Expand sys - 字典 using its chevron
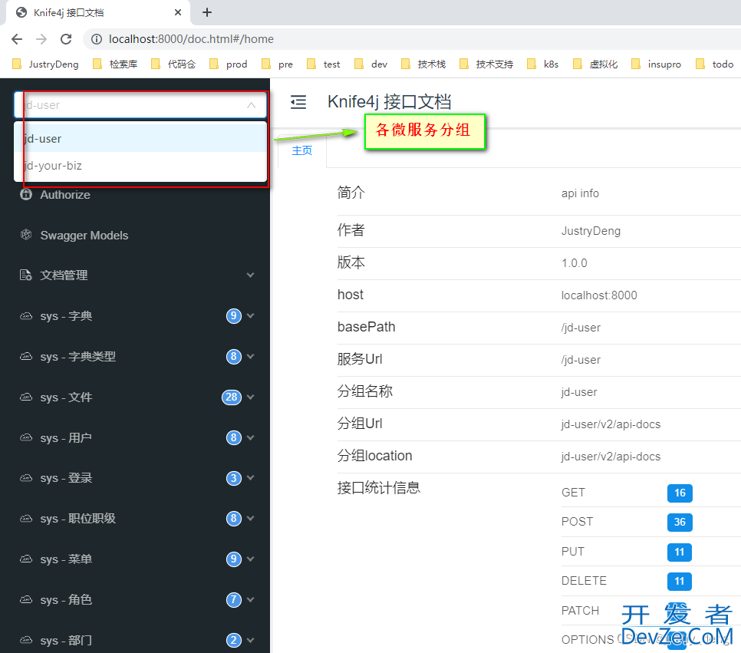The width and height of the screenshot is (741, 653). (x=251, y=316)
